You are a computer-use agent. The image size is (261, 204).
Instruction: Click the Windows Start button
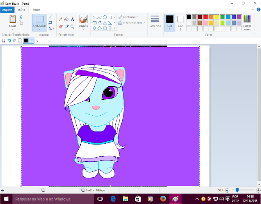pos(6,199)
